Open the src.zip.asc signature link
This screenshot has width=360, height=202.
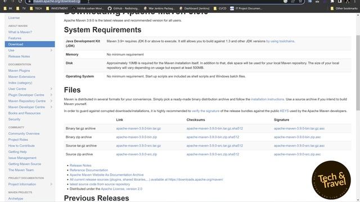tap(298, 154)
